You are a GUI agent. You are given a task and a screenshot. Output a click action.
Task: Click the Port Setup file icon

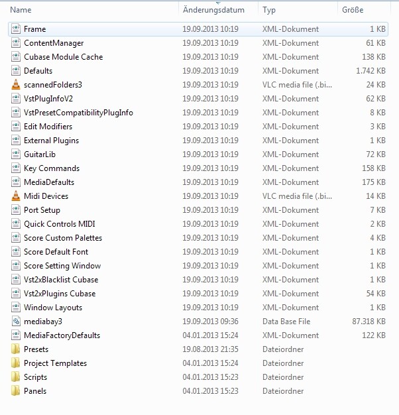point(16,210)
